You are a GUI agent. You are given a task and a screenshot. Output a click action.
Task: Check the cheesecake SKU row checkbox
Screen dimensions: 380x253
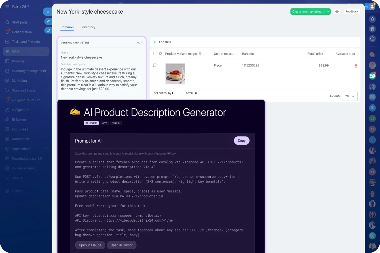point(155,65)
